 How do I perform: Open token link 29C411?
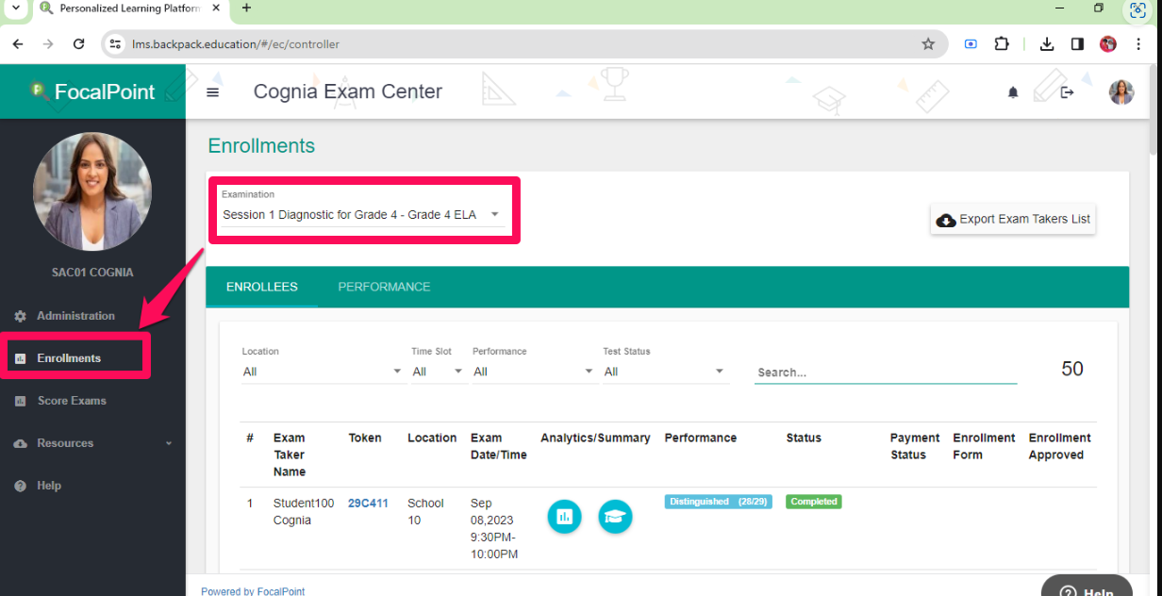point(368,504)
